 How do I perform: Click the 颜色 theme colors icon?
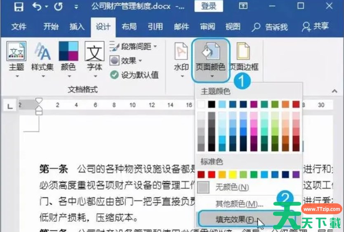(x=68, y=57)
